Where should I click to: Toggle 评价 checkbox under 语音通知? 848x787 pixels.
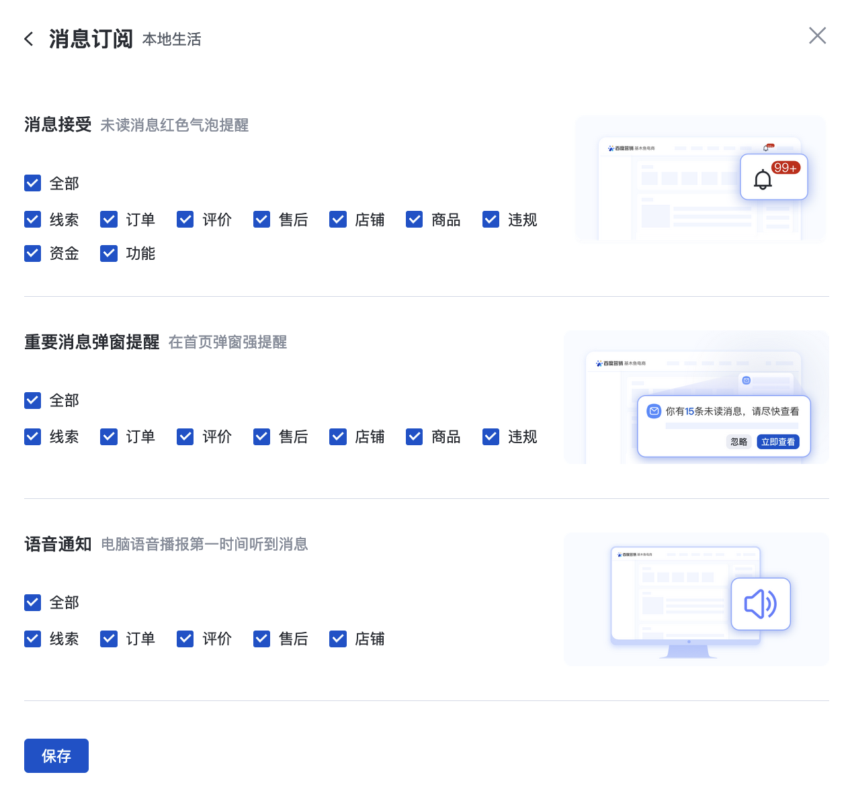185,639
